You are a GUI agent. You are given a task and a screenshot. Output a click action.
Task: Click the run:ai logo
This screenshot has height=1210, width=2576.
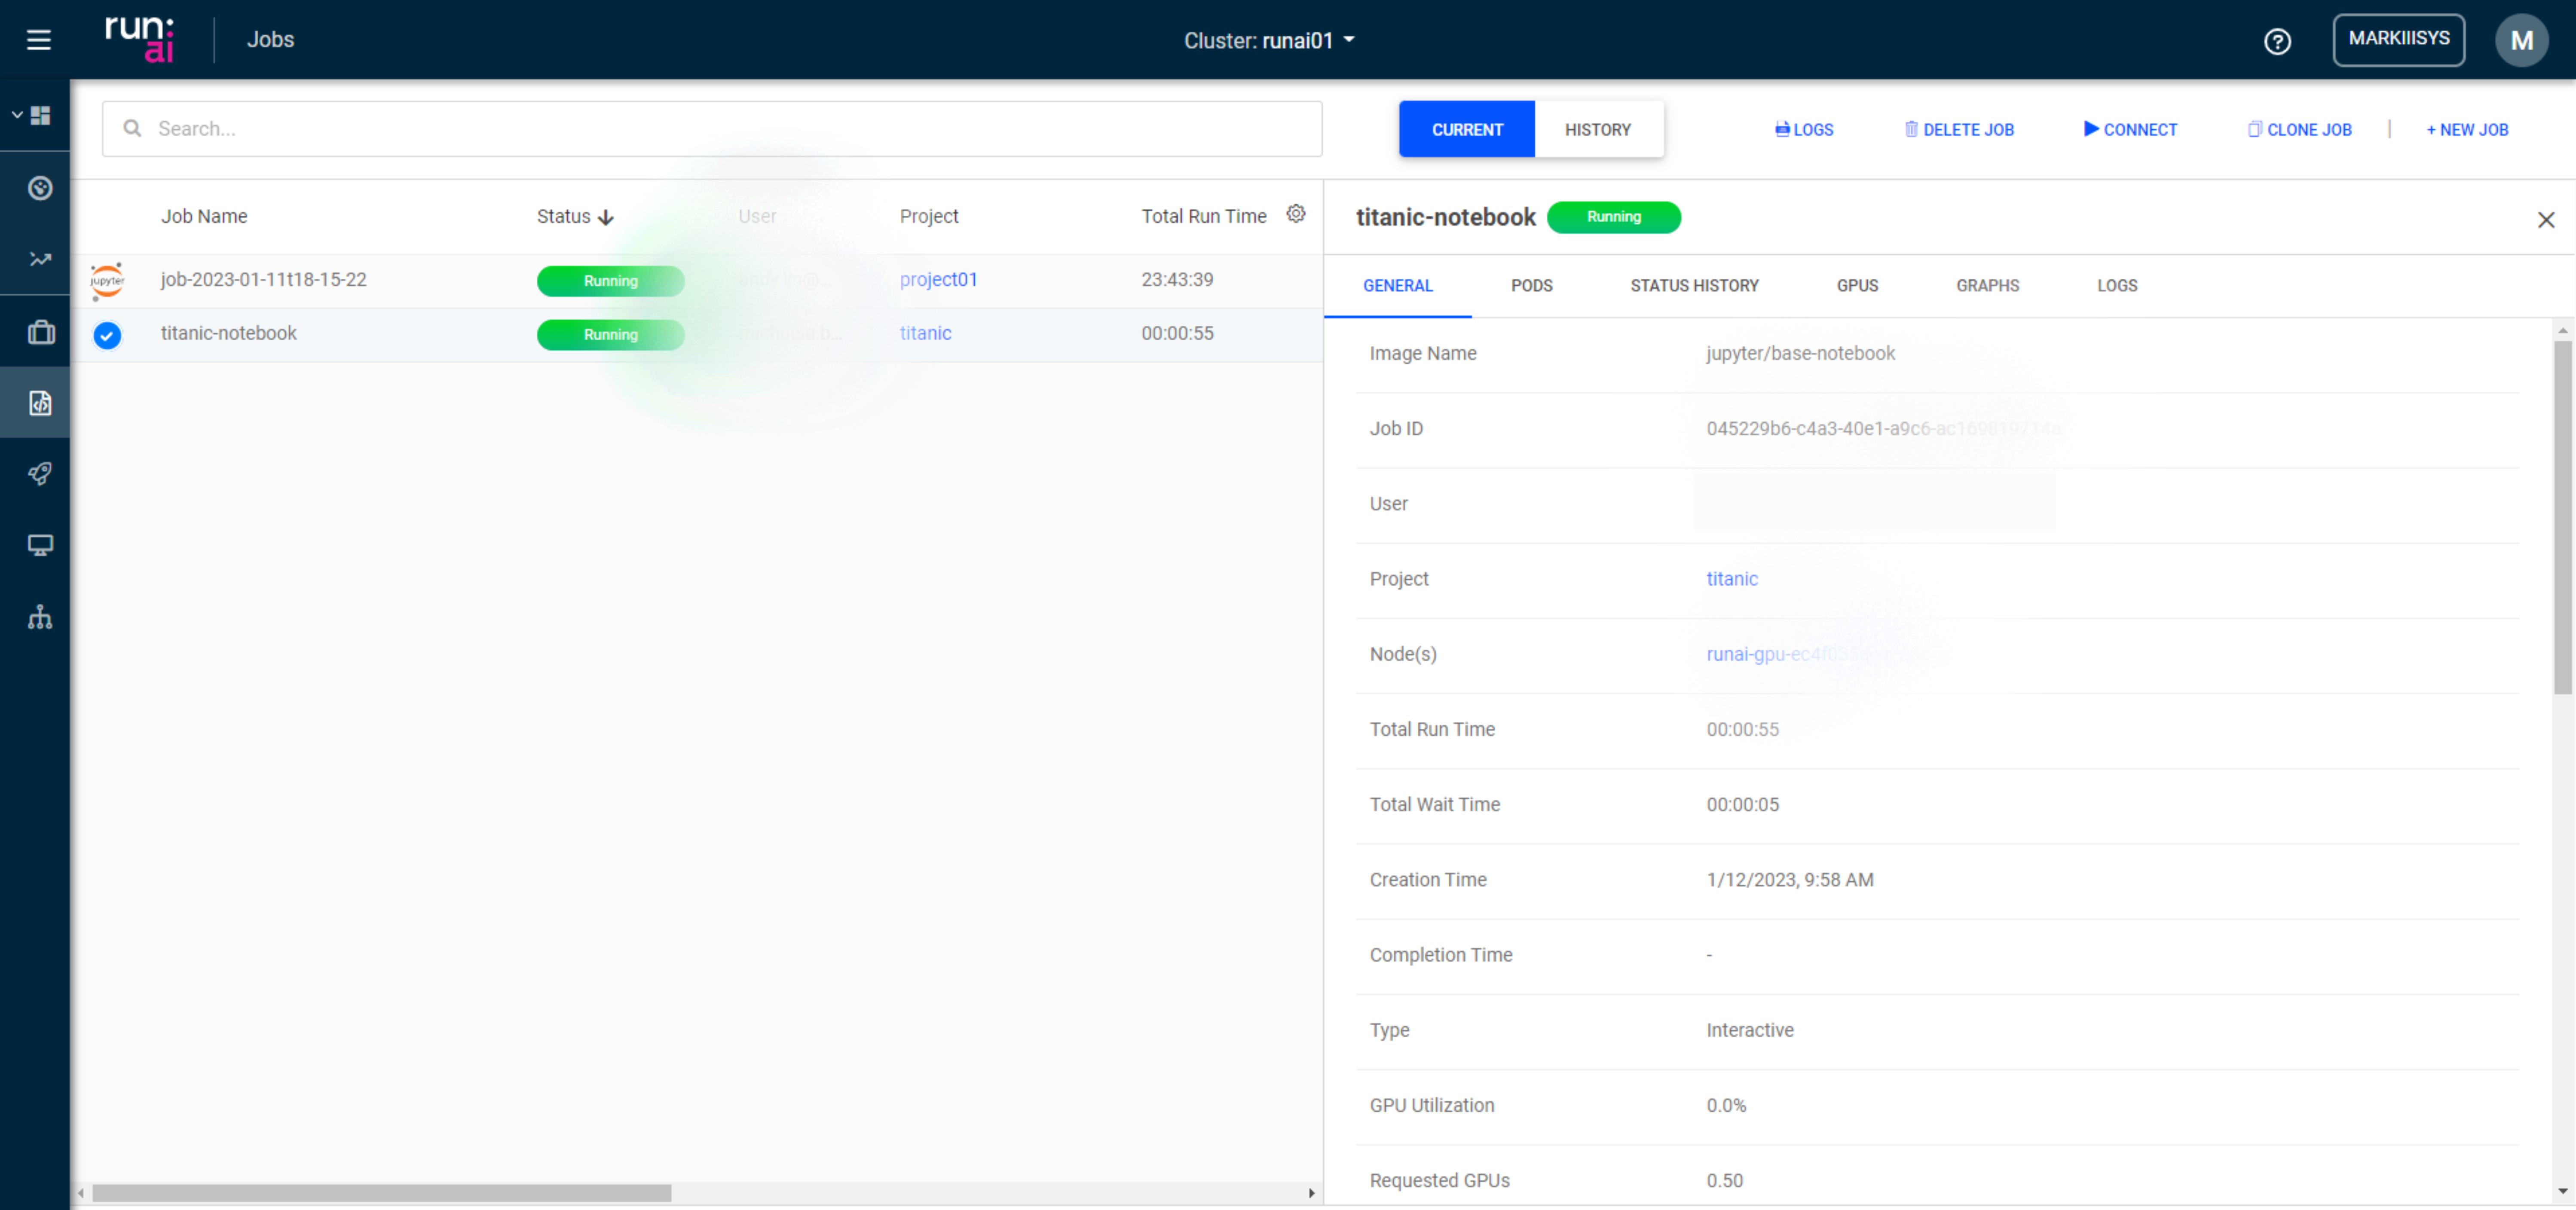[x=140, y=39]
